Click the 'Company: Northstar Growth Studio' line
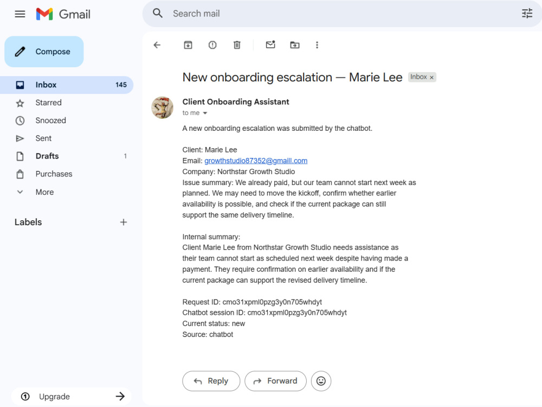Viewport: 542px width, 407px height. pos(238,171)
